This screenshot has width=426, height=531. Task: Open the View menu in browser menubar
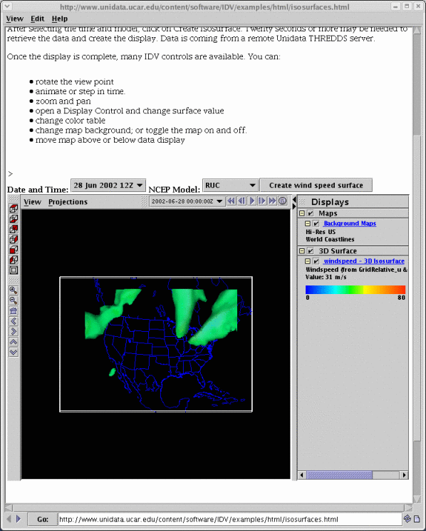[x=14, y=19]
